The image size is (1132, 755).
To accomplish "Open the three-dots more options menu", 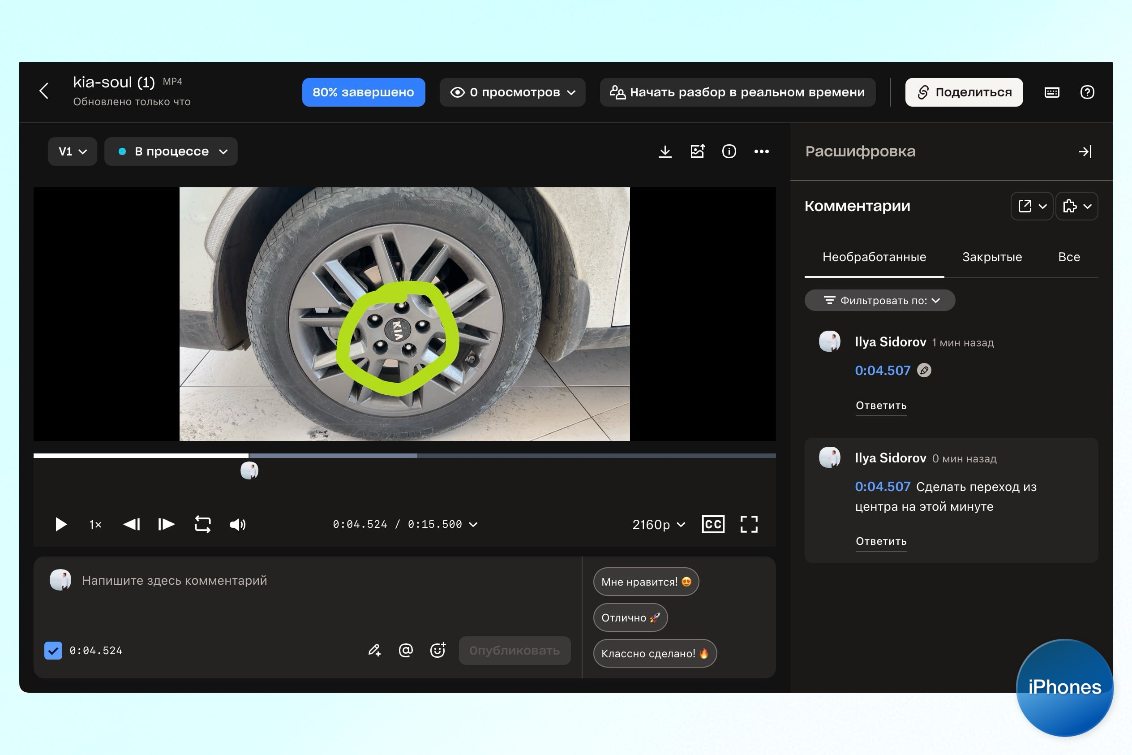I will [x=761, y=152].
